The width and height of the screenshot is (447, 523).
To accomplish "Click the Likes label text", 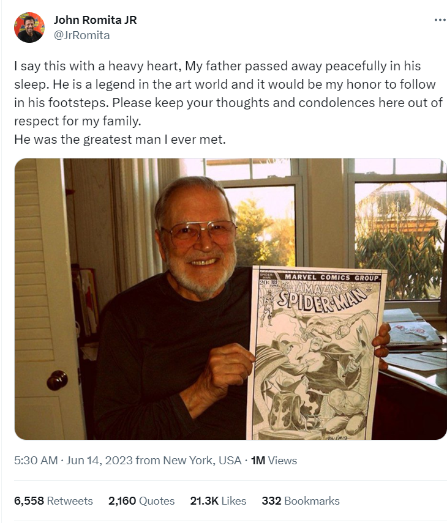I will pos(234,500).
